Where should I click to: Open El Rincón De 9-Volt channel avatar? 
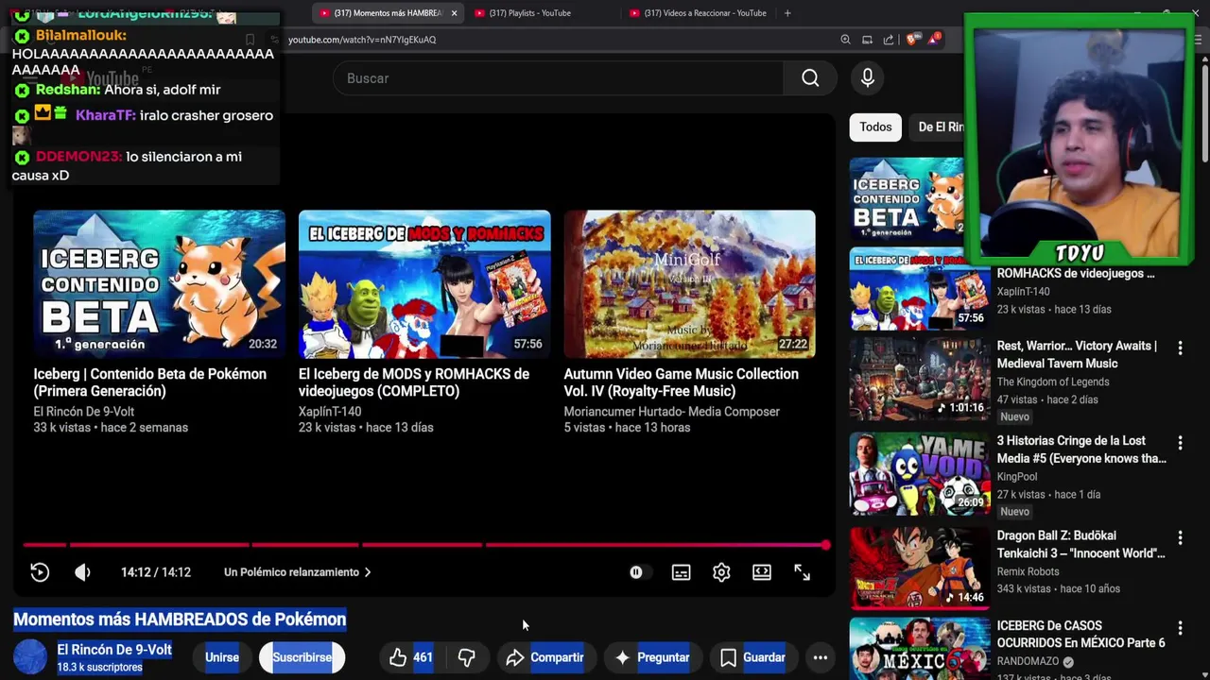point(30,657)
